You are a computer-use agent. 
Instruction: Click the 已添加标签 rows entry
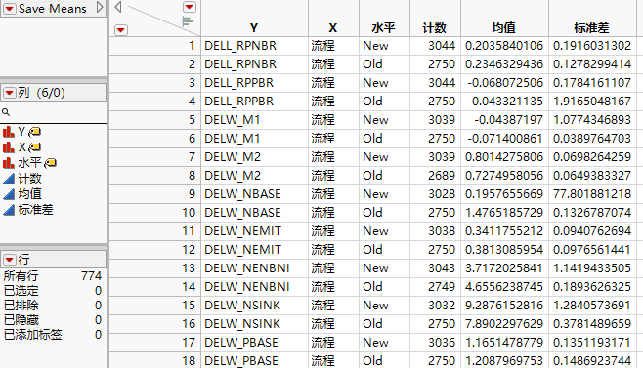(x=53, y=335)
